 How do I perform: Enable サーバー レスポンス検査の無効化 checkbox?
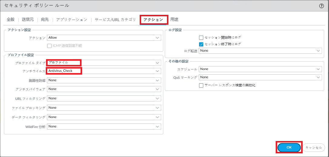[x=201, y=85]
